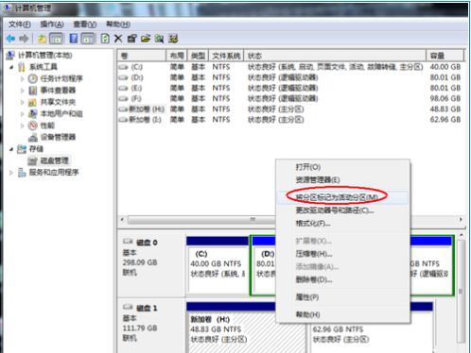
Task: Select the 新加卷 (H:) volume row
Action: [x=290, y=109]
